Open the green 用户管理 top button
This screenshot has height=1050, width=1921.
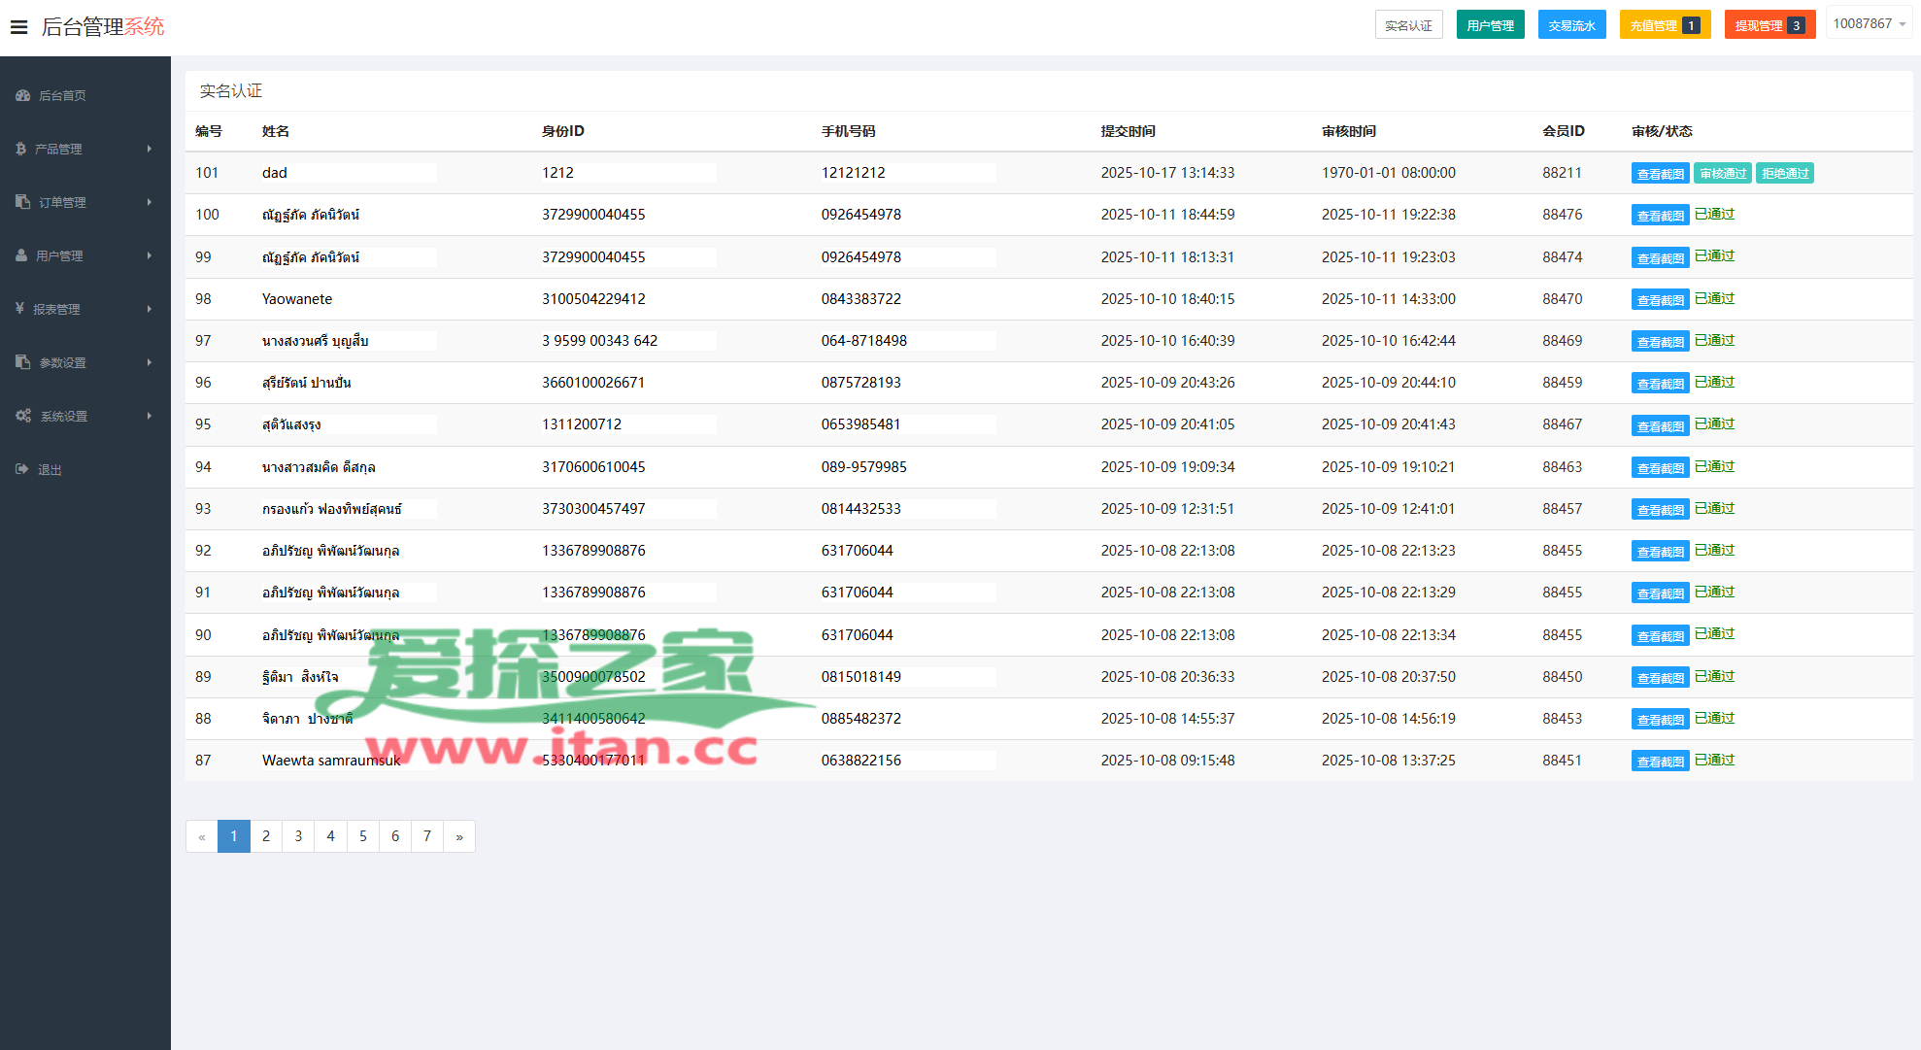pyautogui.click(x=1490, y=25)
